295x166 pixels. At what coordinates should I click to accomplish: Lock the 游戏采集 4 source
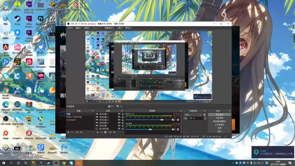(122, 120)
